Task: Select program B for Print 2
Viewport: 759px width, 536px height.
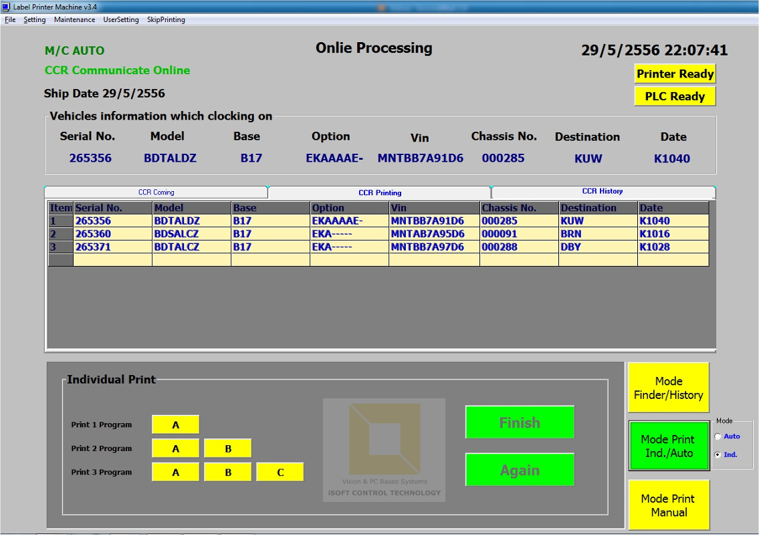Action: point(227,448)
